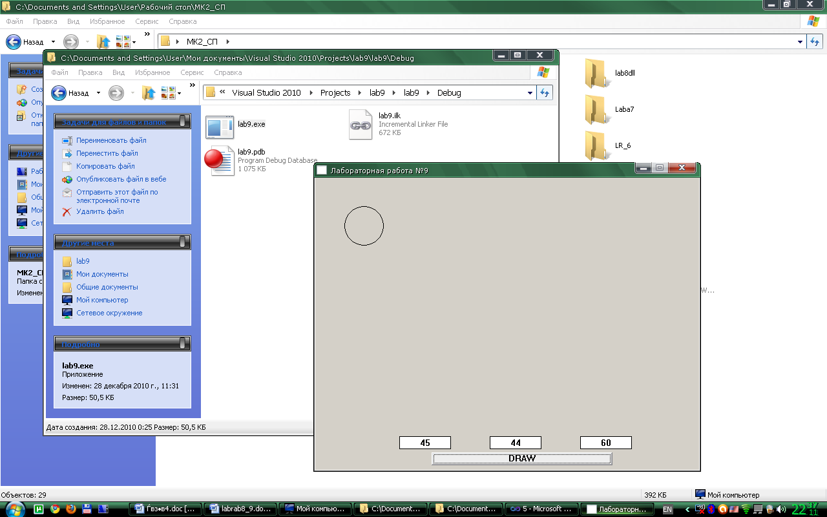Screen dimensions: 827x517
Task: Open the Сервис menu in the Debug window
Action: point(192,73)
